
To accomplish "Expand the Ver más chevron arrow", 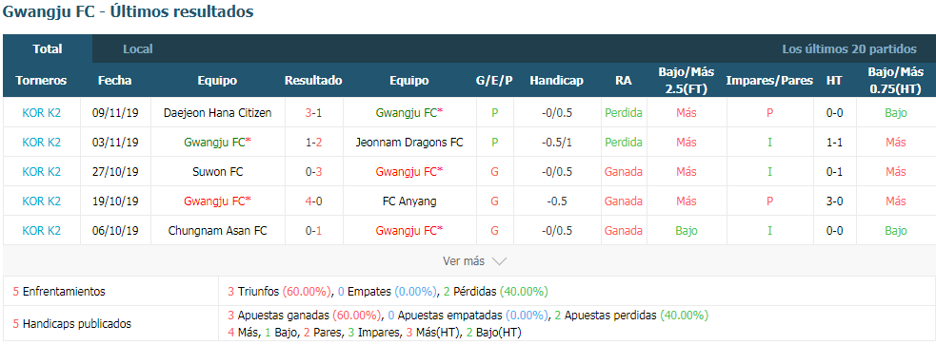I will (500, 261).
